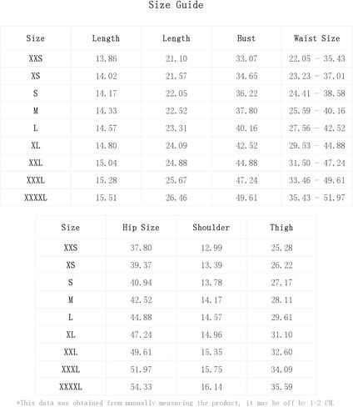Select bust value 49.61

[x=246, y=198]
